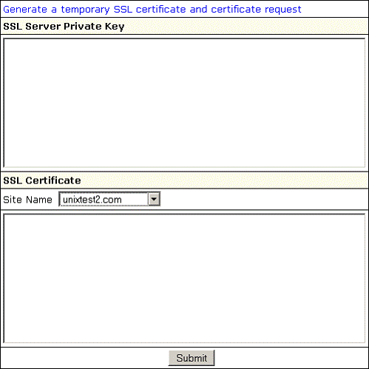Image resolution: width=369 pixels, height=369 pixels.
Task: Open the Site Name dropdown showing unixtest2.com
Action: 109,199
